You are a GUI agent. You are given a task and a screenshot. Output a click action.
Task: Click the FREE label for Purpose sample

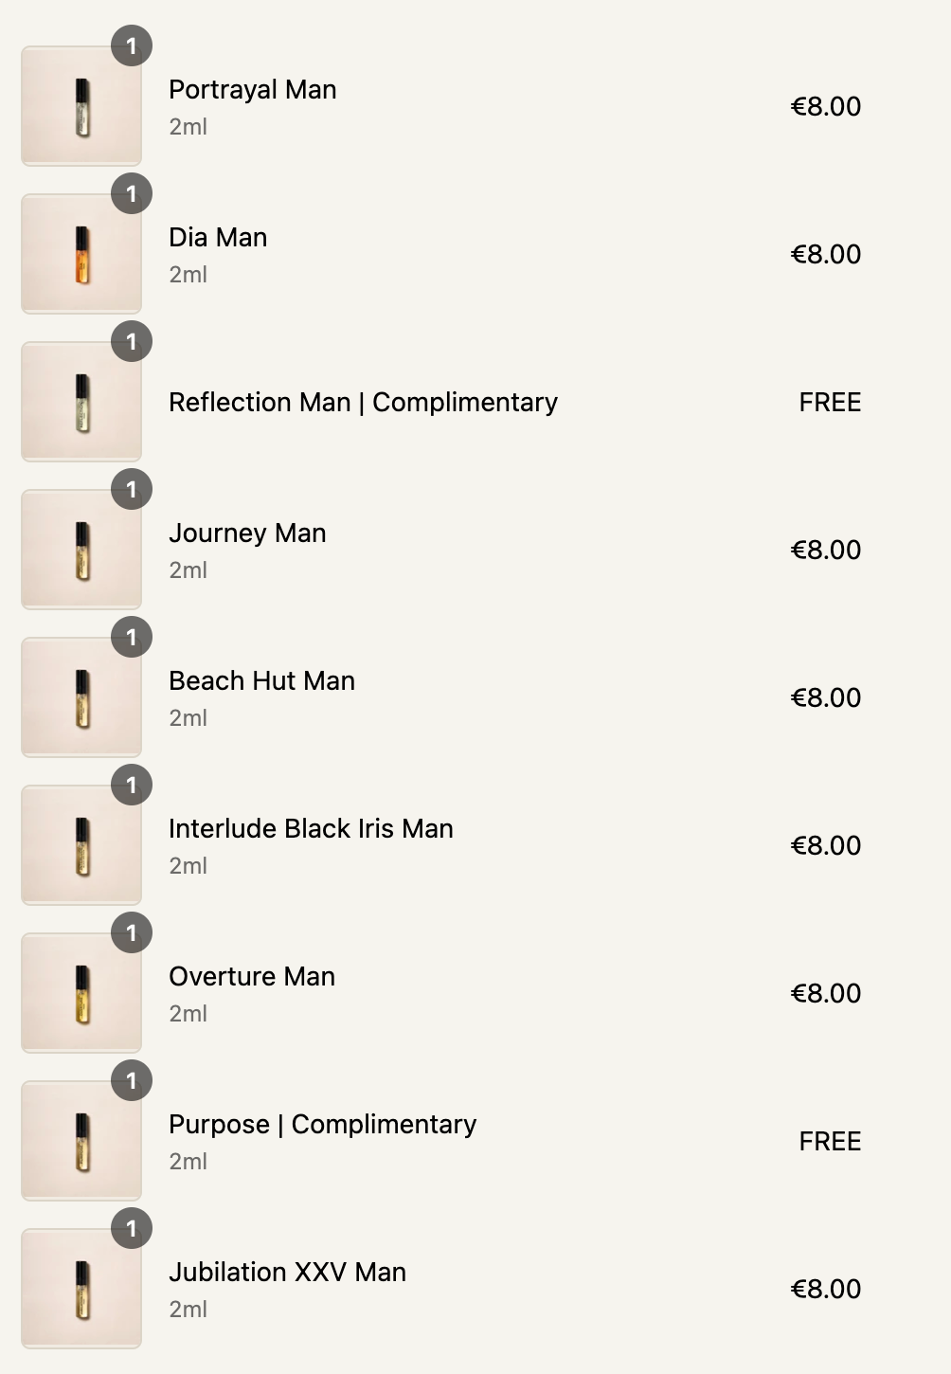pos(830,1142)
